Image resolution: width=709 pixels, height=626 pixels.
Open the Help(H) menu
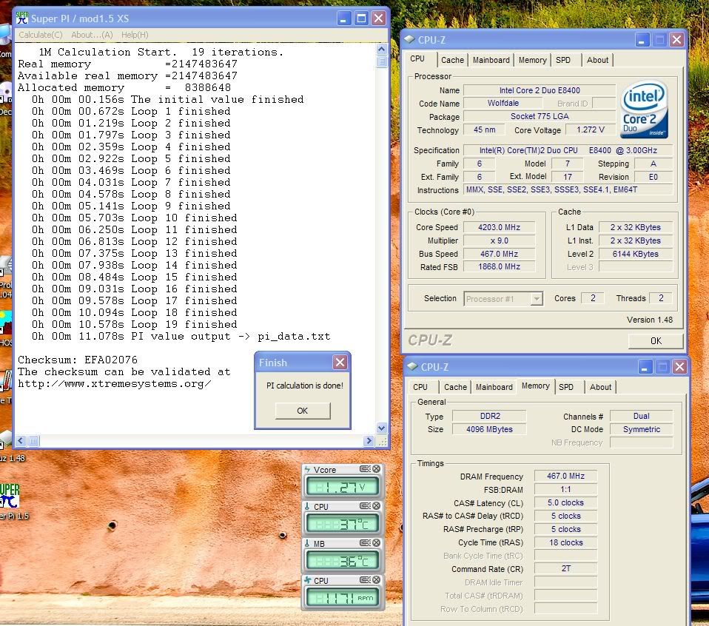(x=135, y=35)
